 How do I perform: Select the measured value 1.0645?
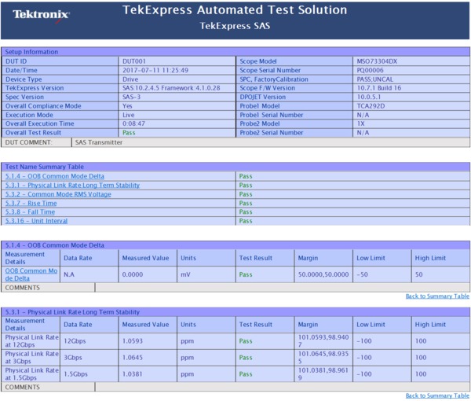coord(132,358)
